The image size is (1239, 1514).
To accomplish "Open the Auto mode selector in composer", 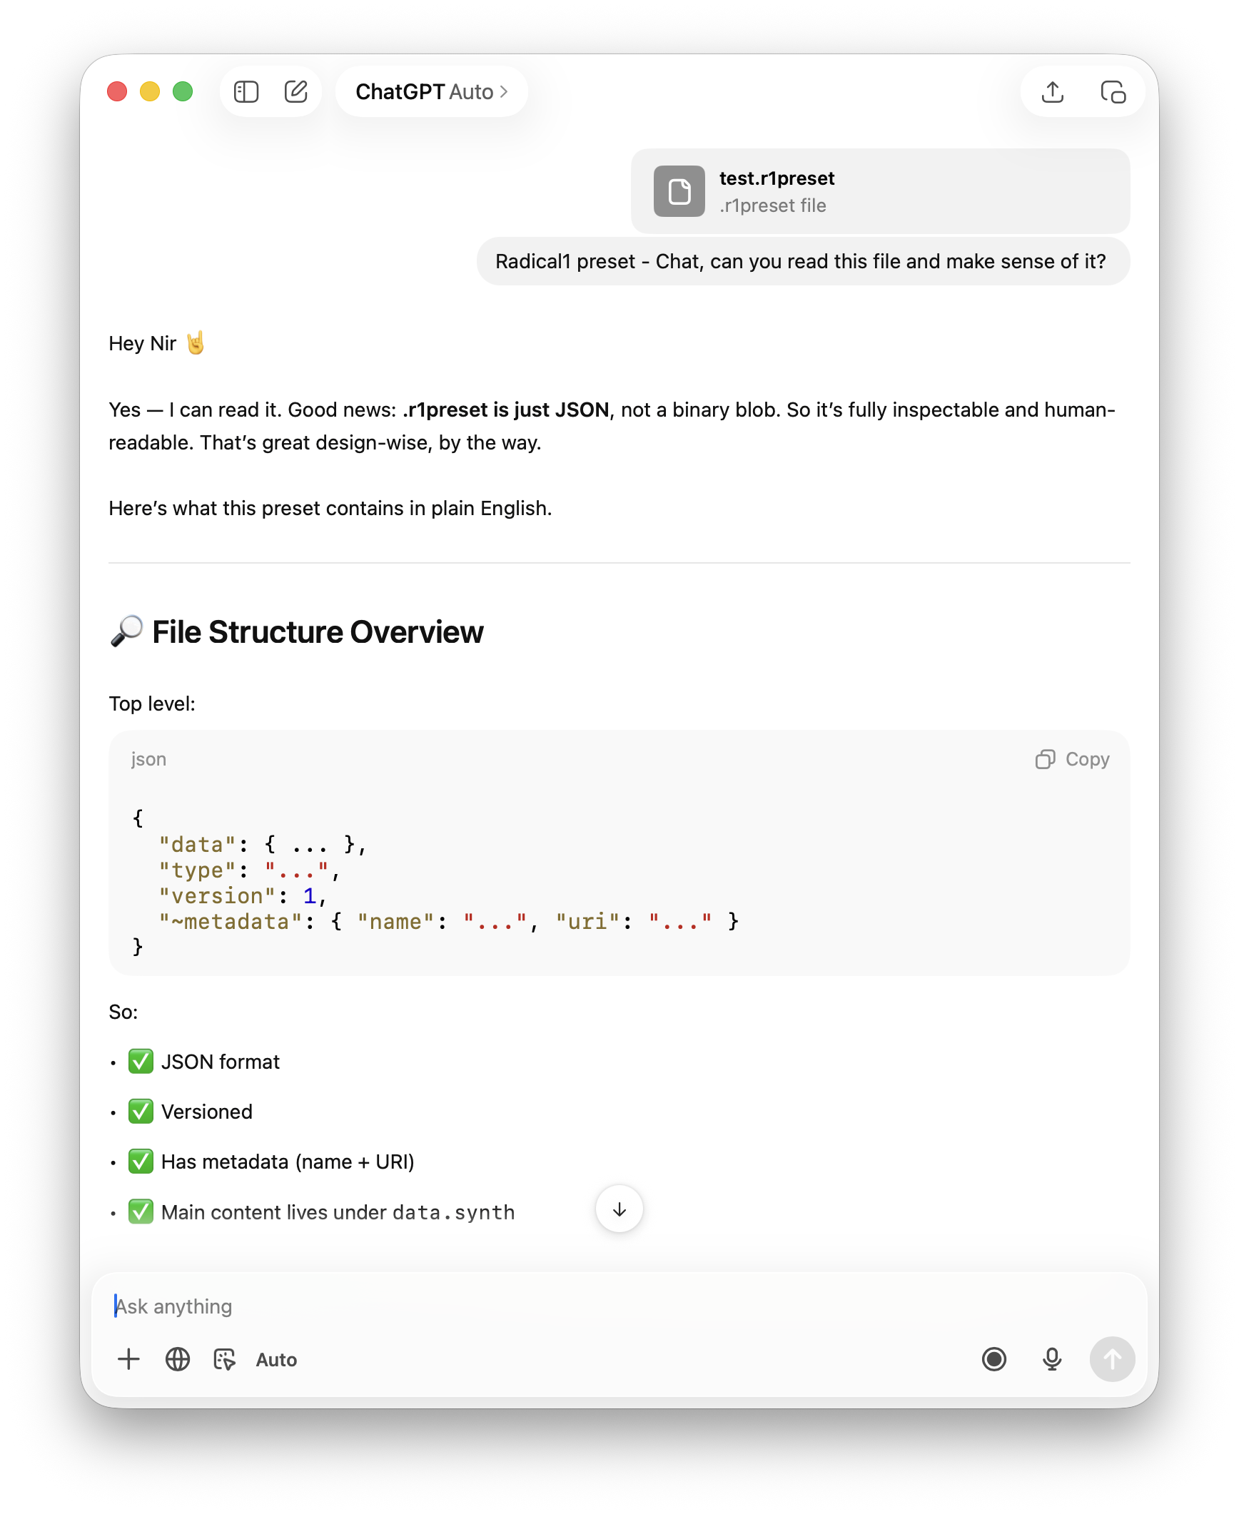I will pos(276,1360).
